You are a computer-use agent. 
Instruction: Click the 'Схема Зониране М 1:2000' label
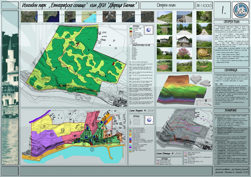pos(141,111)
